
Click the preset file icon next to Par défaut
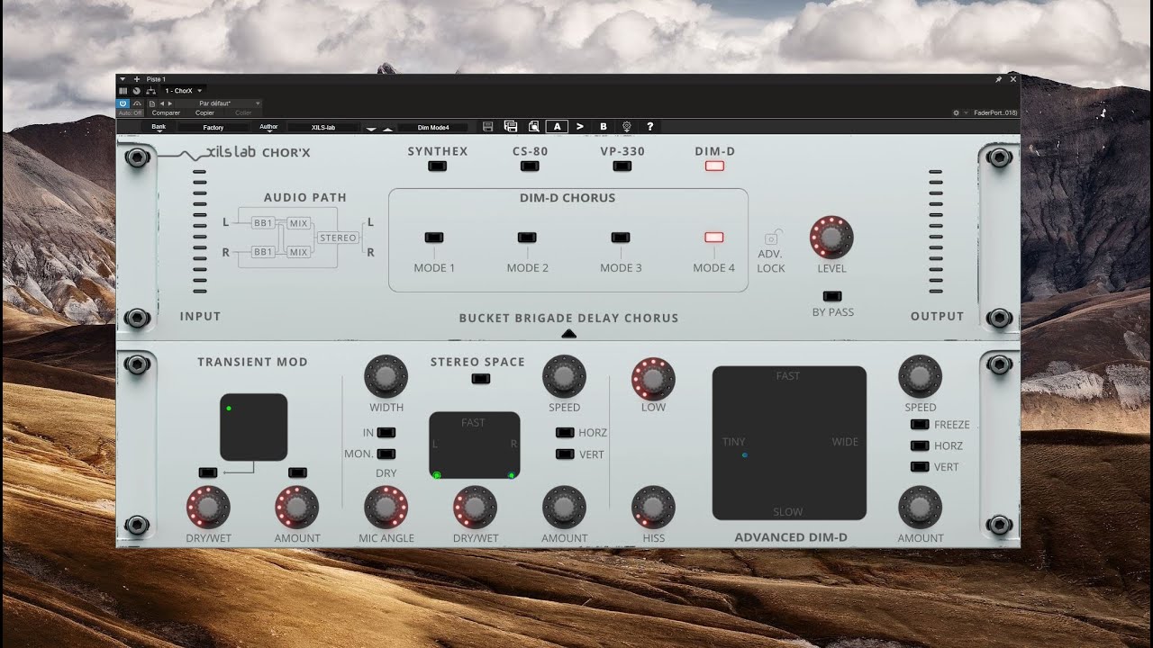coord(151,103)
